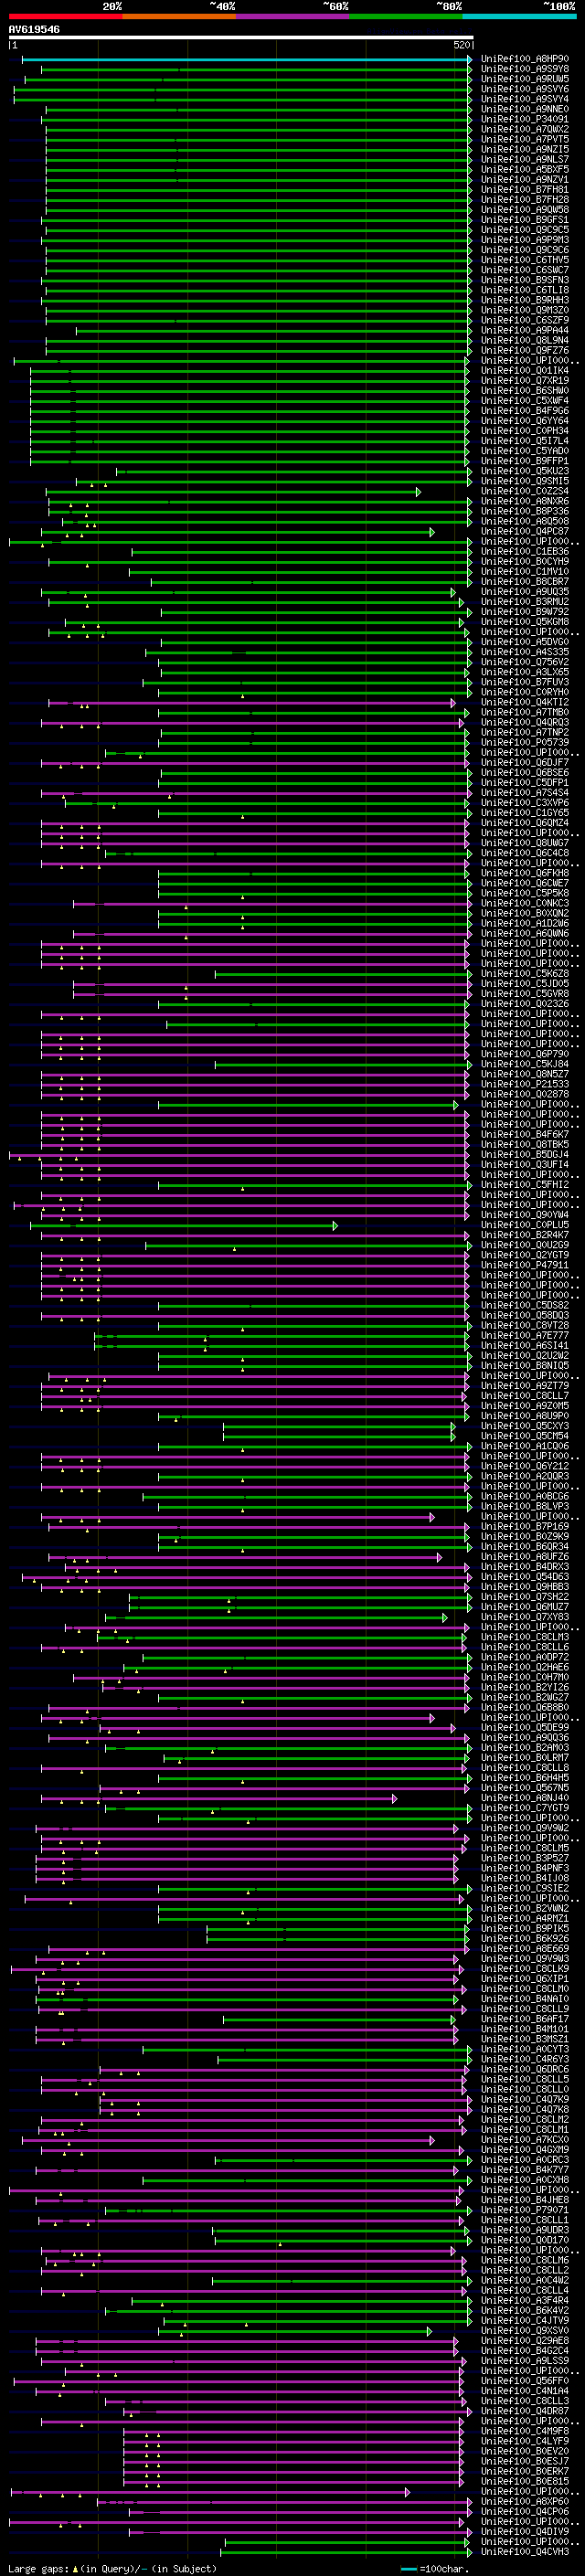Select the UniRef100_C1EB36 label
The height and width of the screenshot is (2576, 585).
coord(525,552)
